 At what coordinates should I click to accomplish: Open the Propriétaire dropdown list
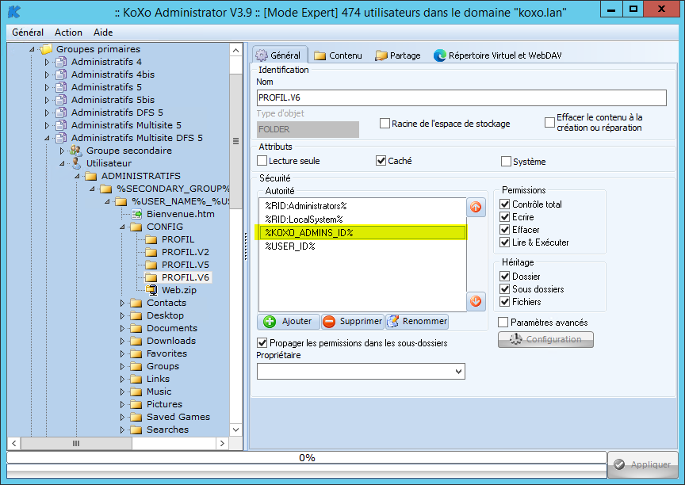(x=458, y=371)
